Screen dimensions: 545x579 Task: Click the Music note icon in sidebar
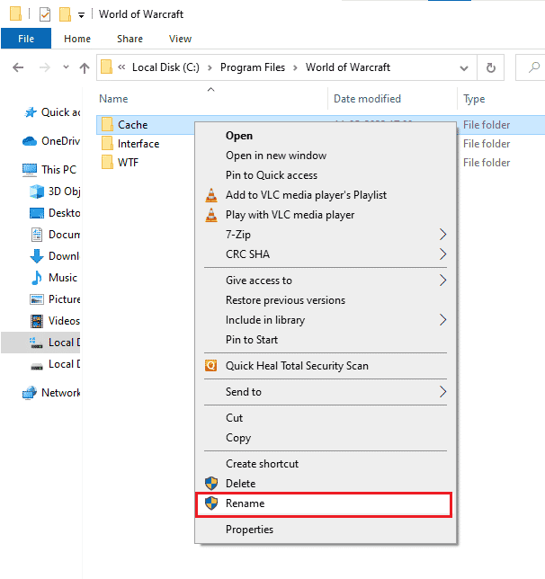click(37, 278)
